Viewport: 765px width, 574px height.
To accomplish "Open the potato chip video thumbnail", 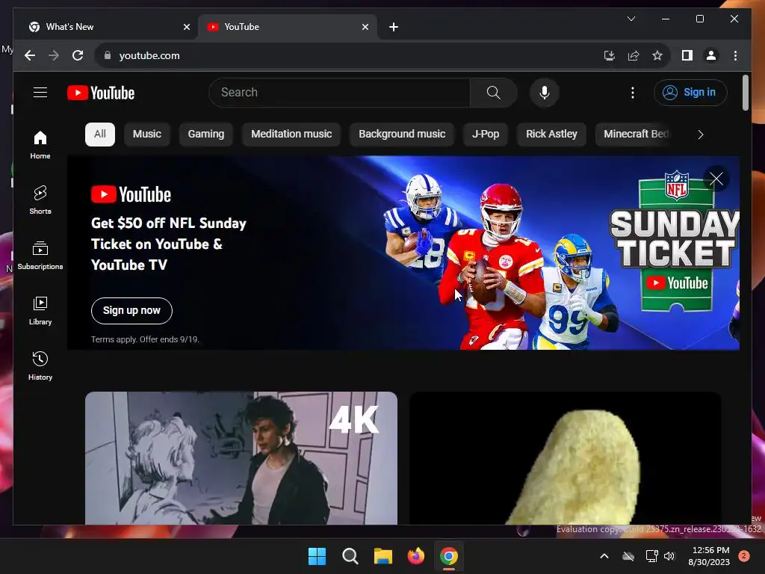I will point(565,458).
